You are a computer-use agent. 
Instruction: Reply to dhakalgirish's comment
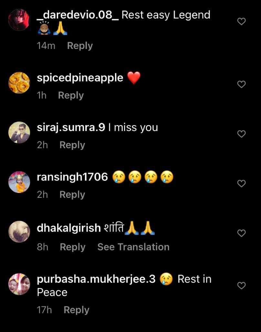pos(73,247)
